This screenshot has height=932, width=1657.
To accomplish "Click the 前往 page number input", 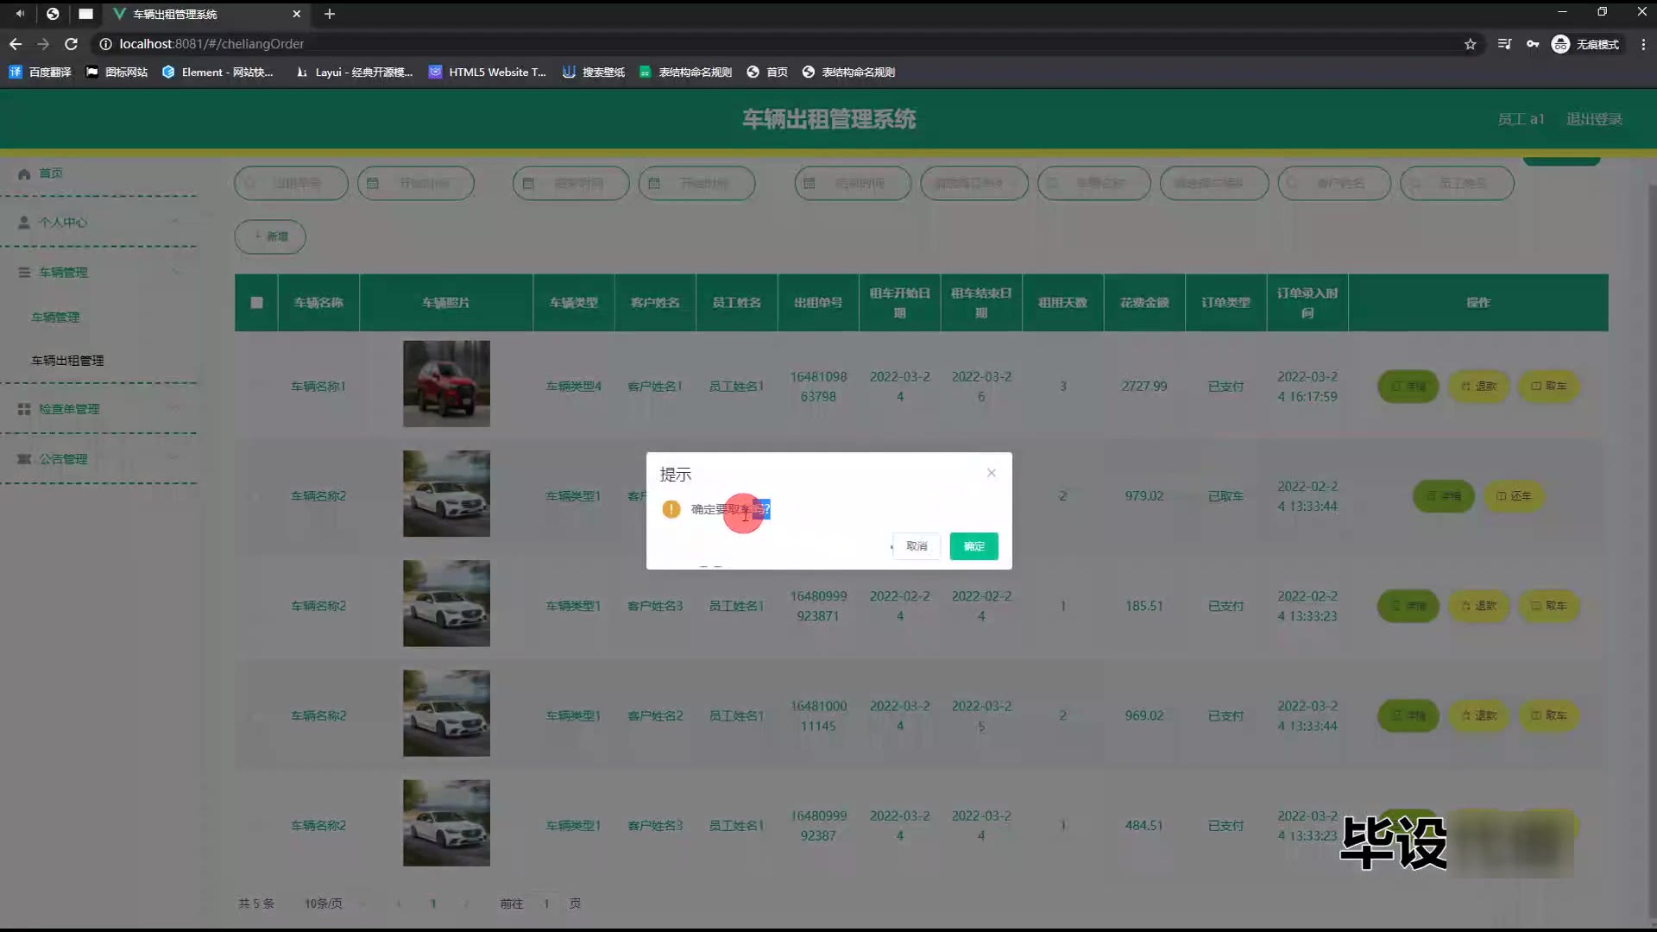I will [546, 904].
